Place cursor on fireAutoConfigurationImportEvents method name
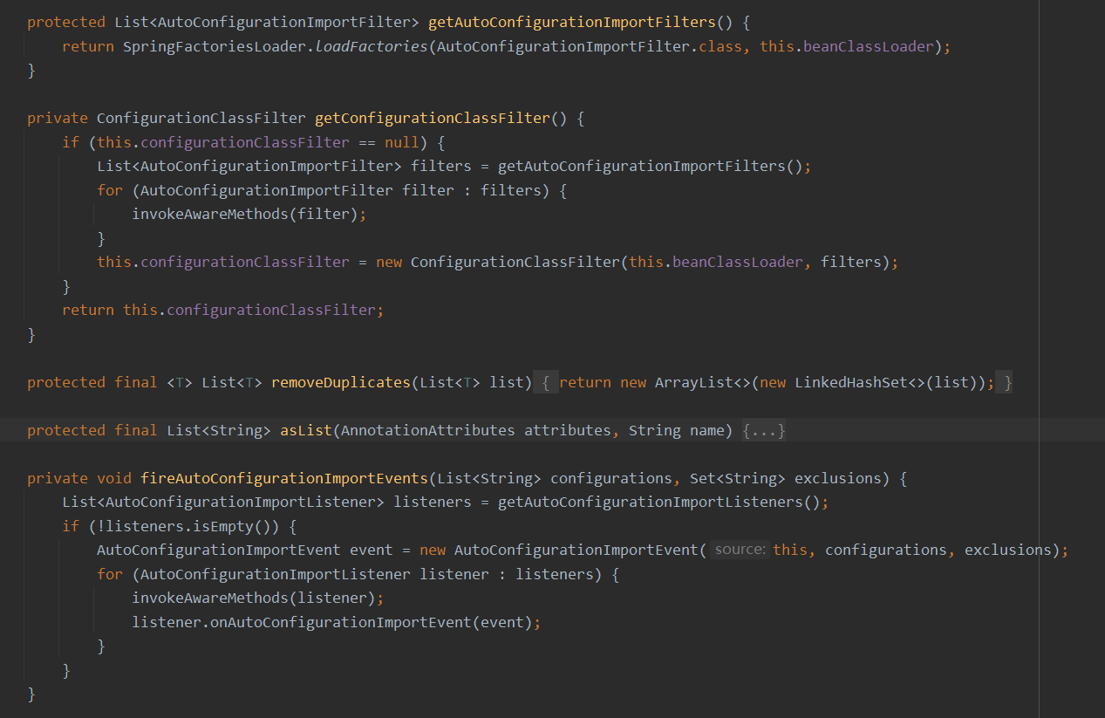The height and width of the screenshot is (718, 1105). (x=283, y=479)
